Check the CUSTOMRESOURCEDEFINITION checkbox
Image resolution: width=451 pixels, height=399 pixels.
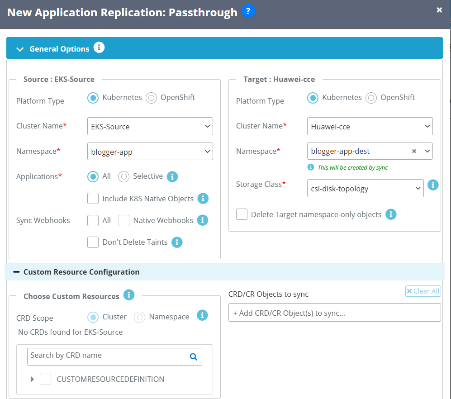coord(45,379)
